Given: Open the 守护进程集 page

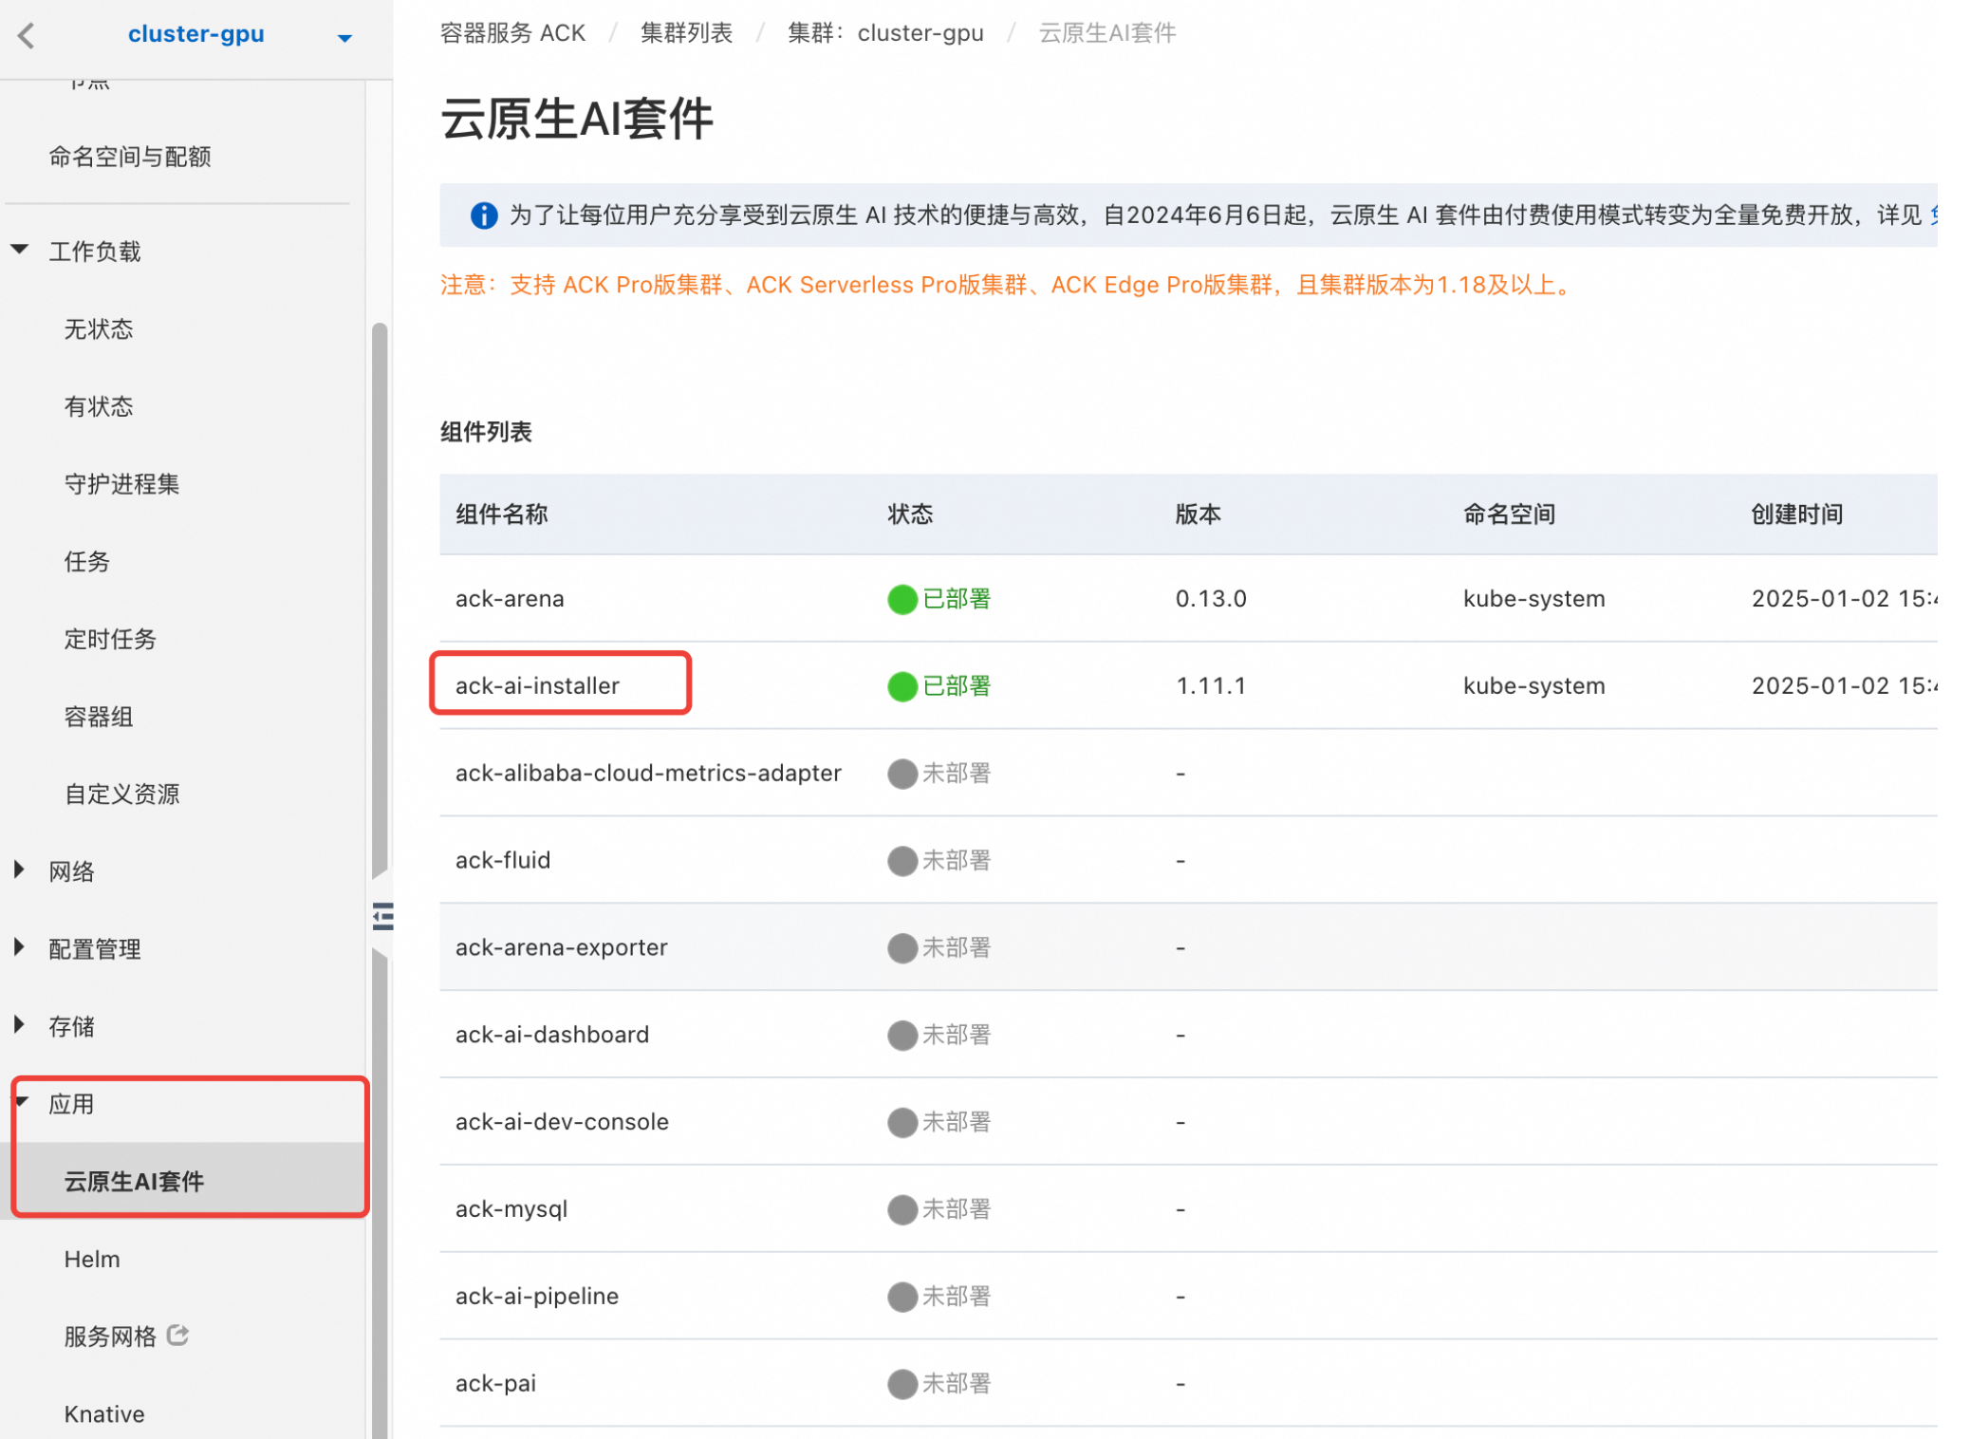Looking at the screenshot, I should [121, 484].
